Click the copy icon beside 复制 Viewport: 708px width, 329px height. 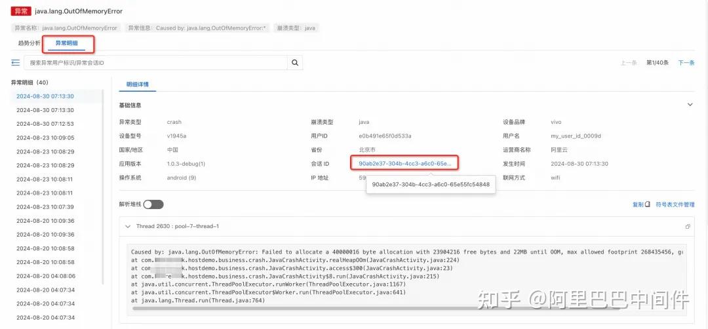click(x=648, y=204)
